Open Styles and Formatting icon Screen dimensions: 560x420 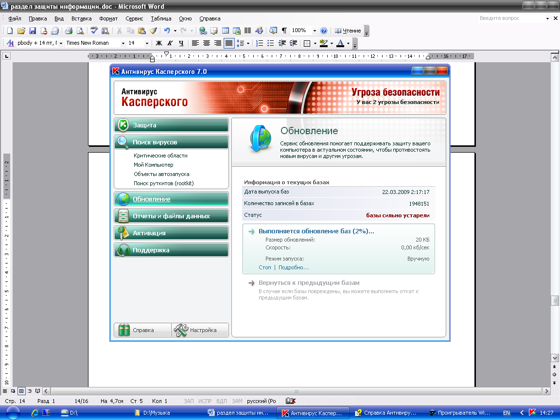point(11,43)
